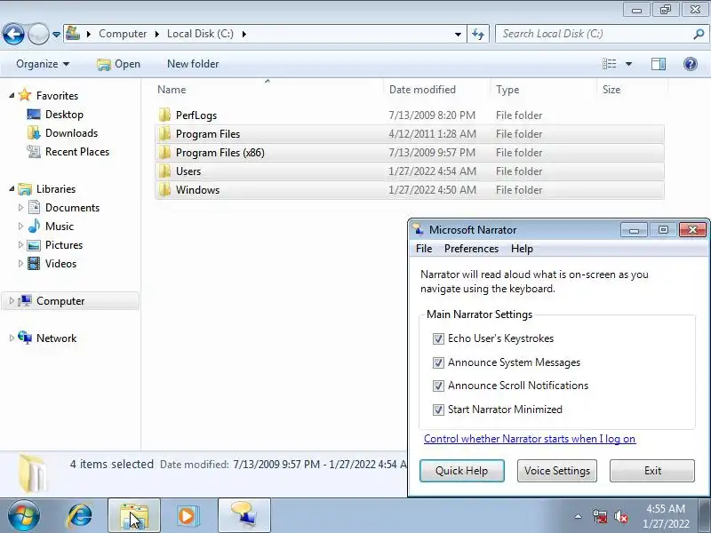Image resolution: width=711 pixels, height=533 pixels.
Task: Click the Network icon in navigation pane
Action: tap(25, 338)
